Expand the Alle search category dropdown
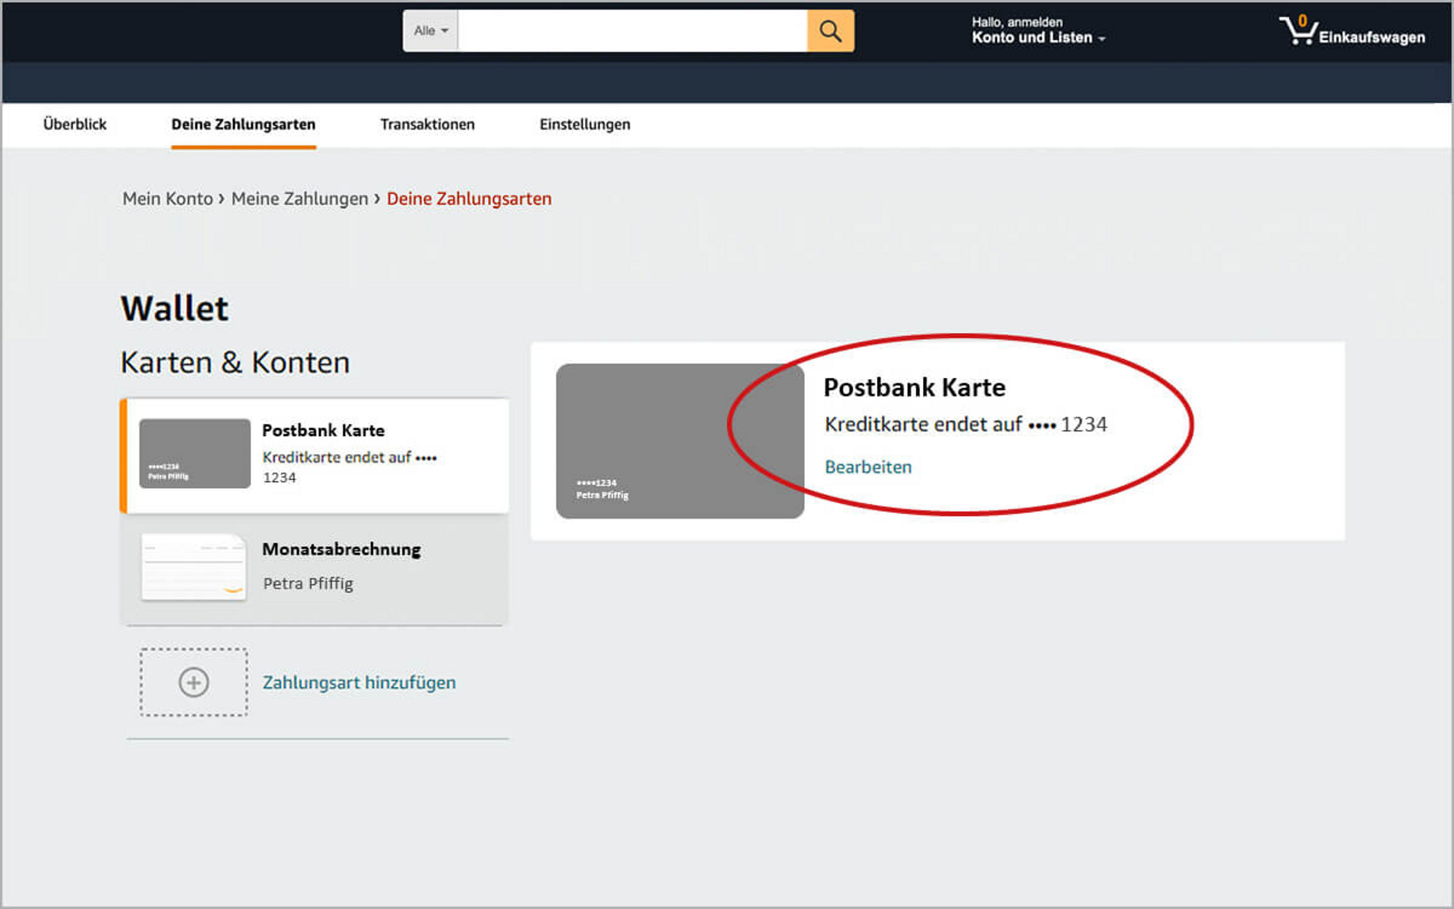This screenshot has width=1454, height=909. point(430,31)
